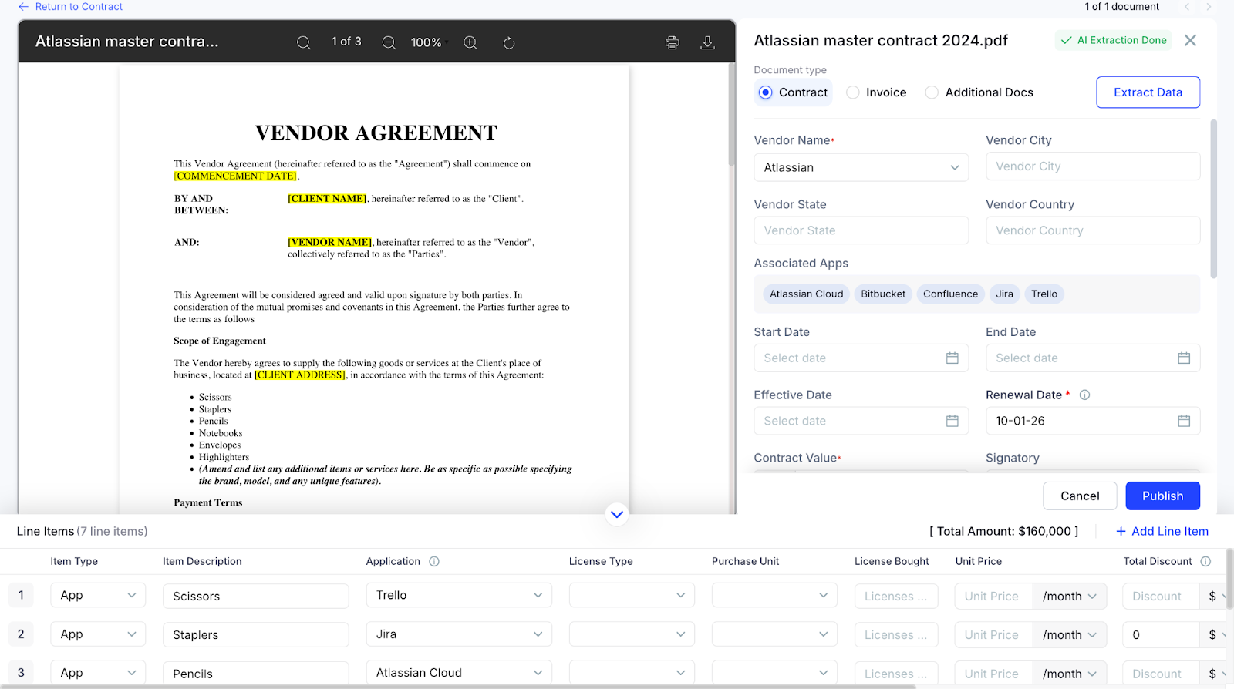Open License Type dropdown for Scissors row
1234x689 pixels.
(x=632, y=595)
